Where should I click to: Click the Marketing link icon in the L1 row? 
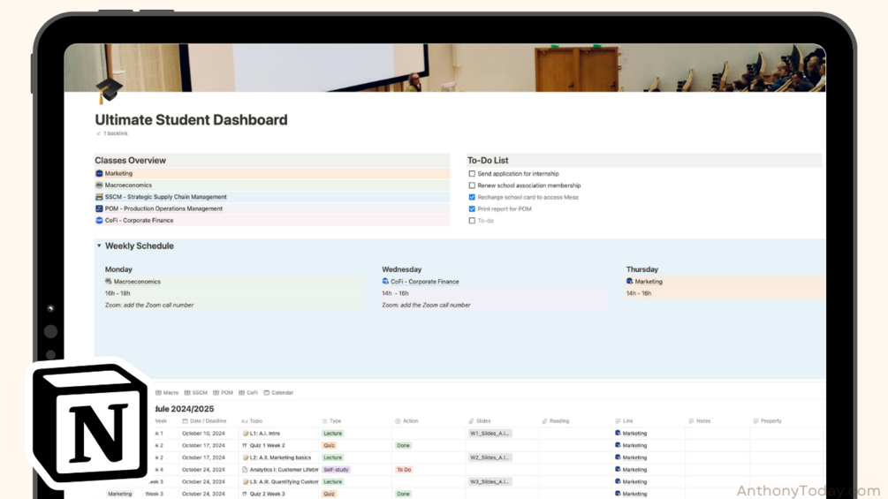click(x=618, y=434)
